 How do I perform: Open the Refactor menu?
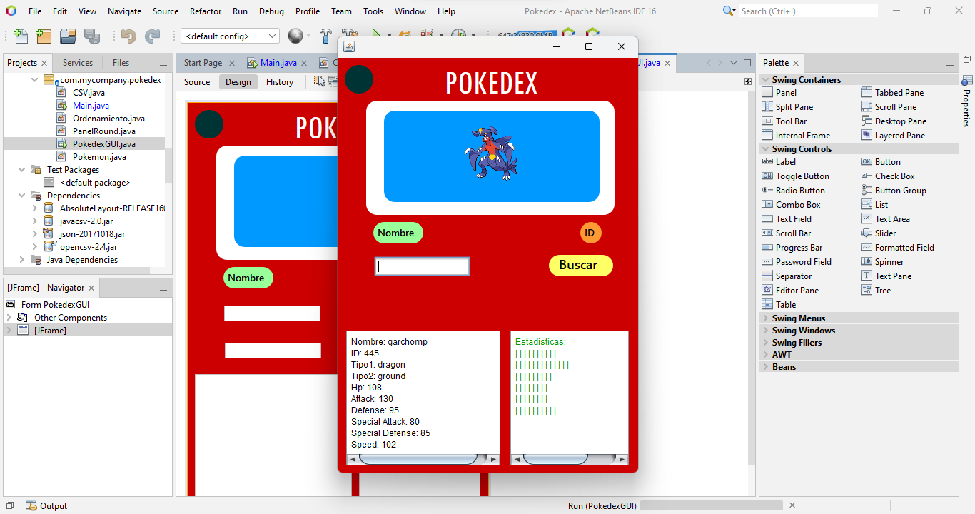click(x=206, y=11)
